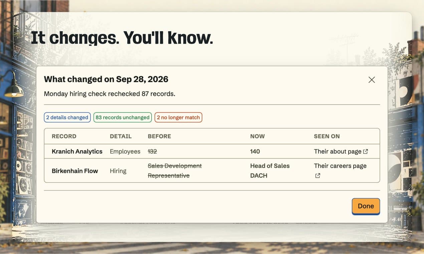Click the NOW column header
424x254 pixels.
[x=257, y=136]
